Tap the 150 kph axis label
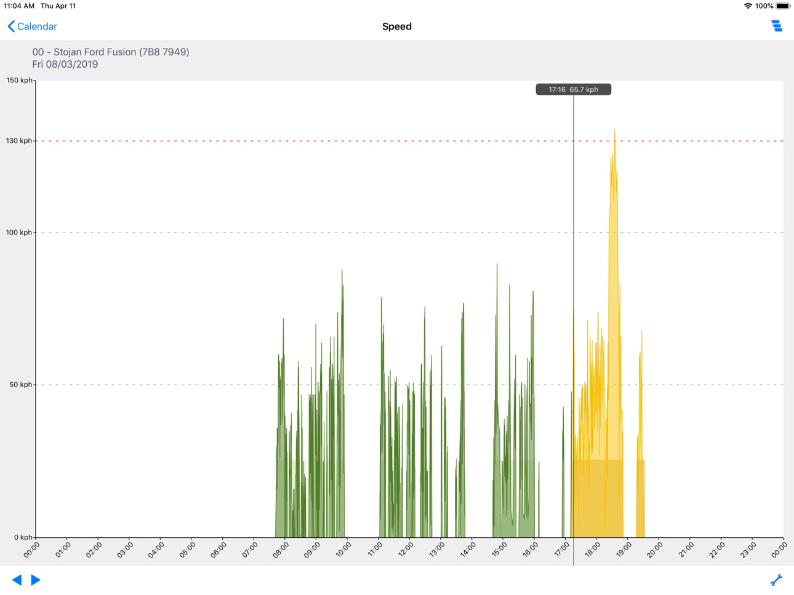 click(18, 80)
